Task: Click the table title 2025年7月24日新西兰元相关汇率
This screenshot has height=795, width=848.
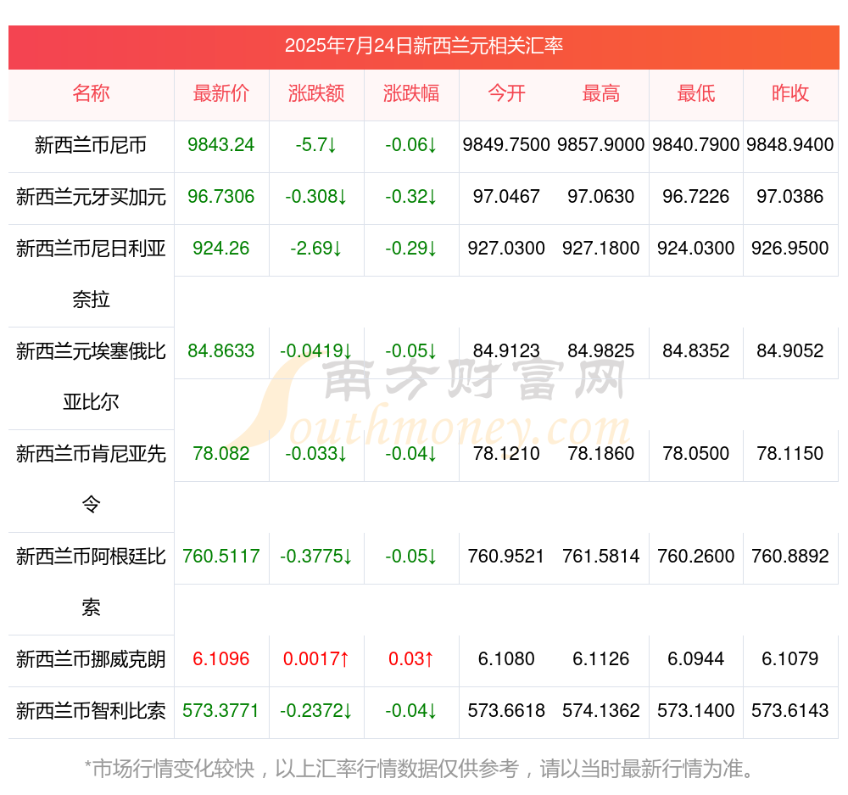Action: click(424, 46)
